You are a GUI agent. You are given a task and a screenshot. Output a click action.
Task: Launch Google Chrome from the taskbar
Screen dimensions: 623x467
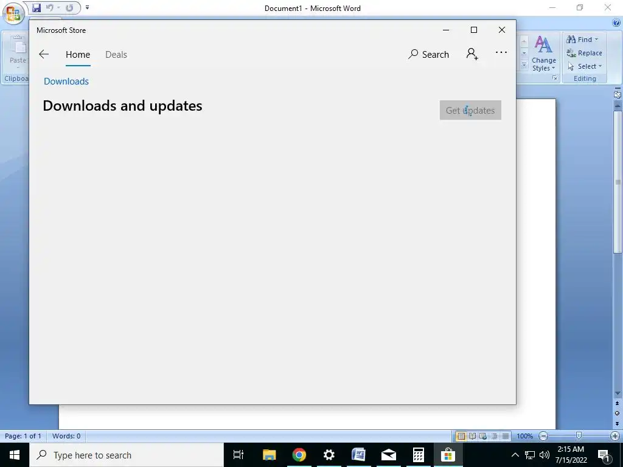299,455
